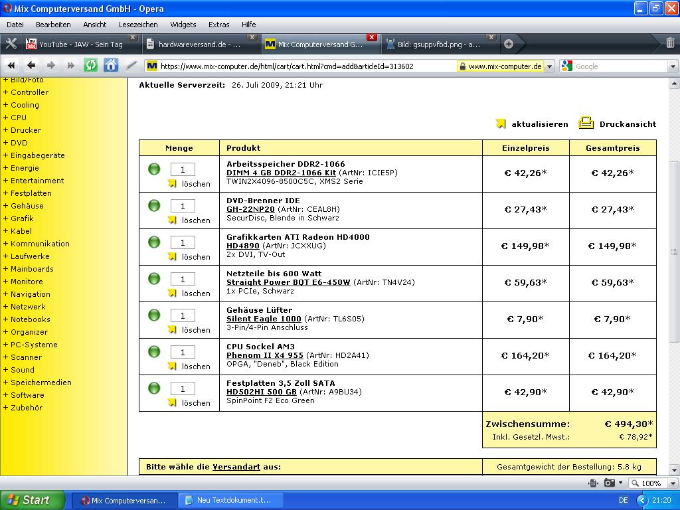680x510 pixels.
Task: Switch to the YouTube - JAW tab
Action: pos(80,44)
